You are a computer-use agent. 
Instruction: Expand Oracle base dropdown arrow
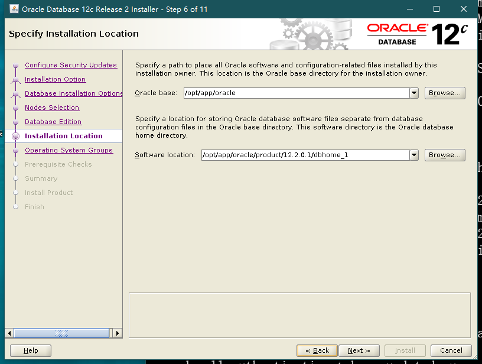[x=414, y=93]
